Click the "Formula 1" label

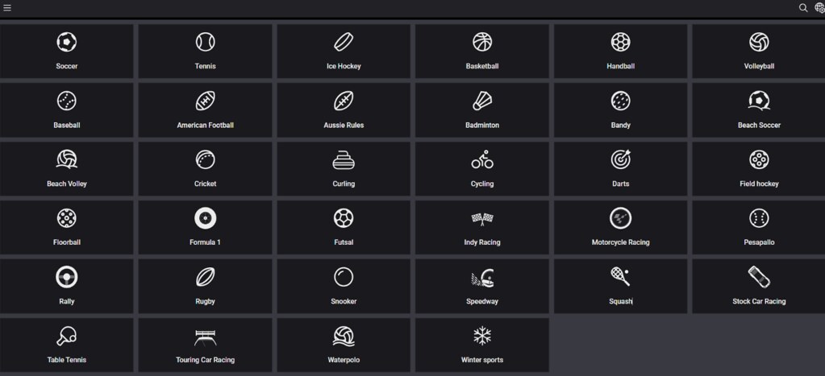pos(205,242)
